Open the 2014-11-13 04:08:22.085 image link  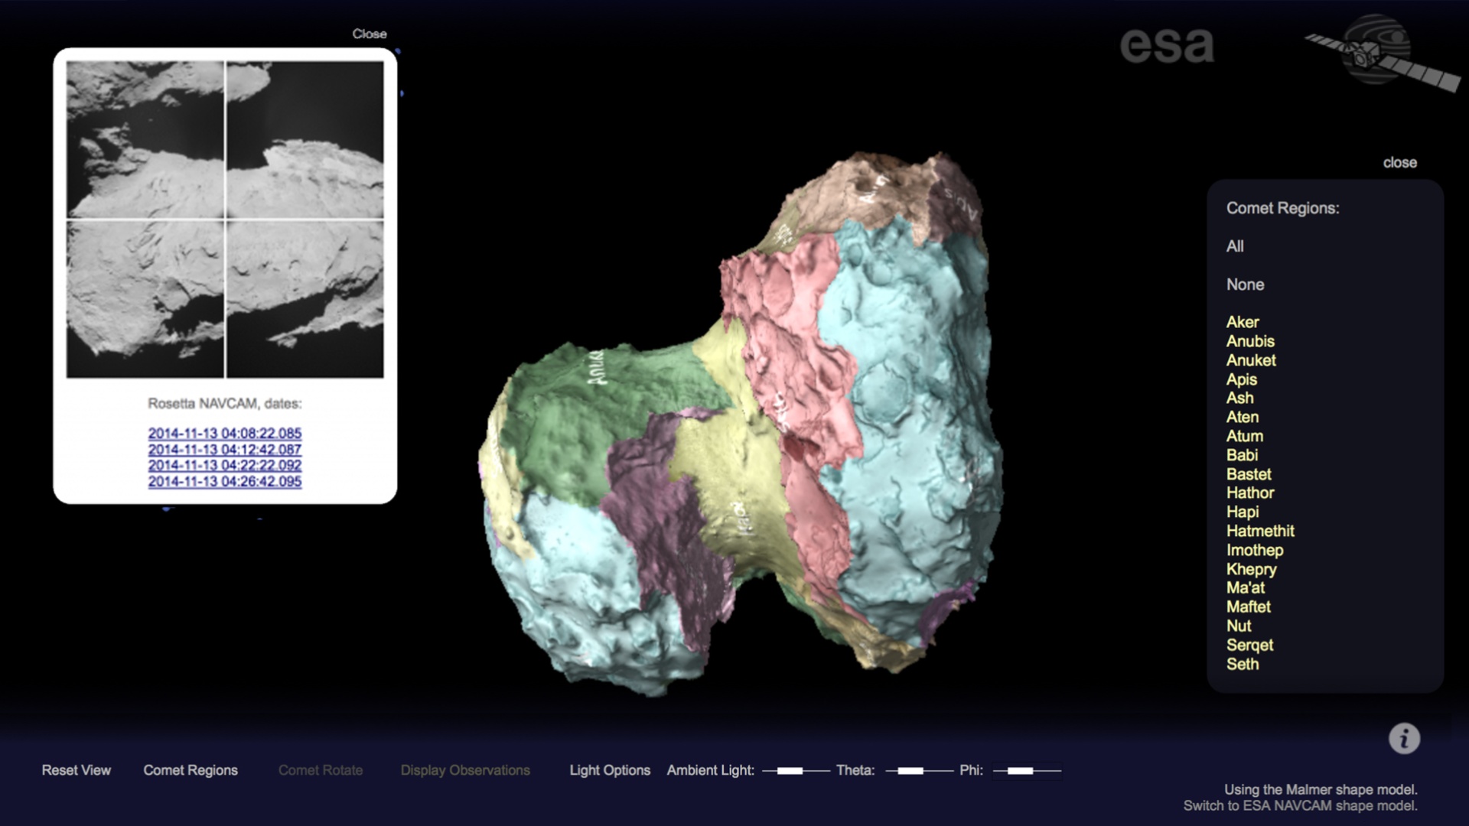click(225, 433)
